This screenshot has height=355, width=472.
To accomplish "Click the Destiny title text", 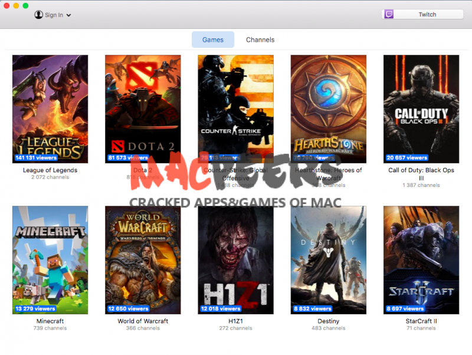I will click(329, 321).
